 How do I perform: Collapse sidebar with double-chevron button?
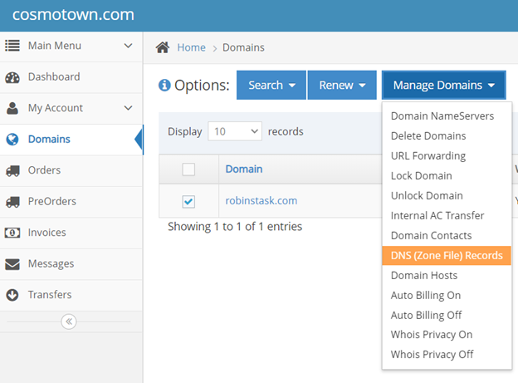click(69, 322)
